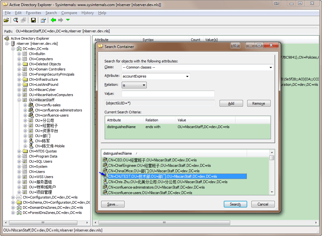Image resolution: width=322 pixels, height=236 pixels.
Task: Click the floppy disk Save toolbar icon
Action: click(33, 20)
